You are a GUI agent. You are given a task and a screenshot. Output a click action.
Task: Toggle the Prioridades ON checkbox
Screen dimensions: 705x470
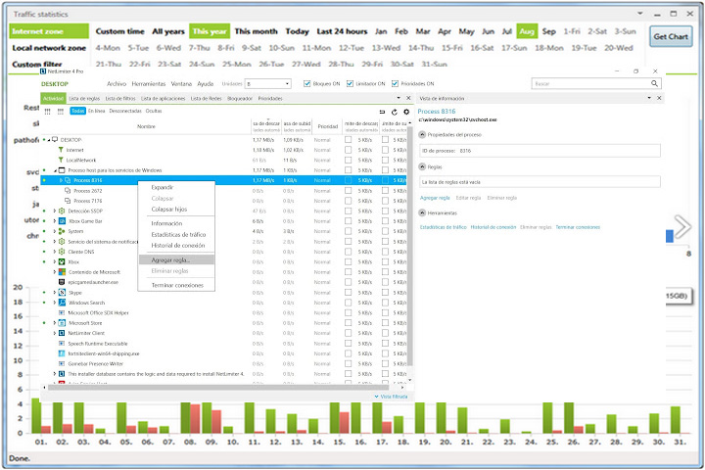pos(395,83)
